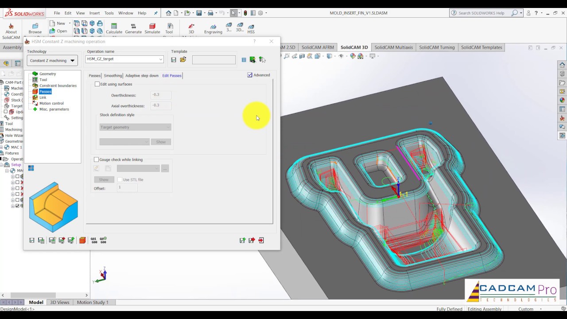Click the green monitor icon in dialog header
This screenshot has height=319, width=567.
coord(252,60)
